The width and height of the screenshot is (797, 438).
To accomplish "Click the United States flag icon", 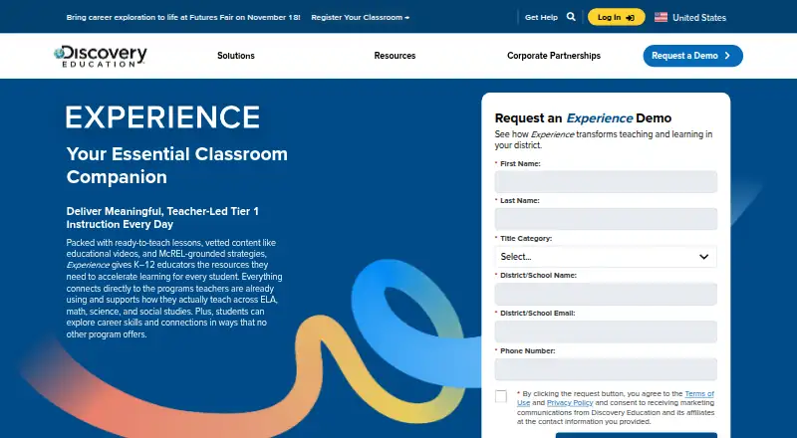I will click(x=661, y=17).
